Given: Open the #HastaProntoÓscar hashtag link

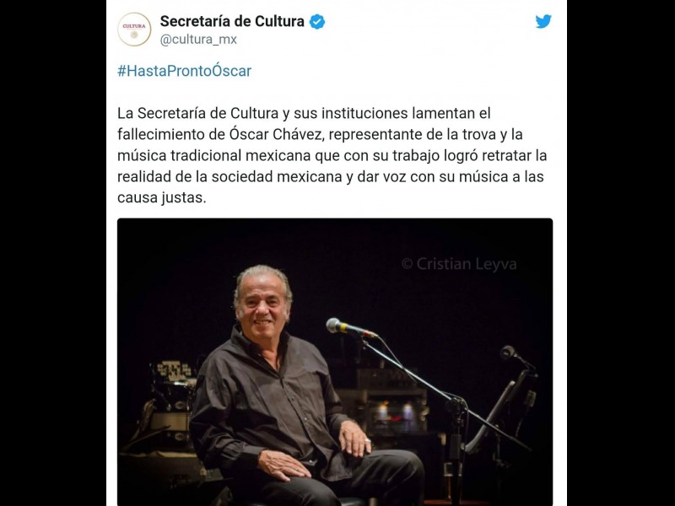Looking at the screenshot, I should (184, 71).
